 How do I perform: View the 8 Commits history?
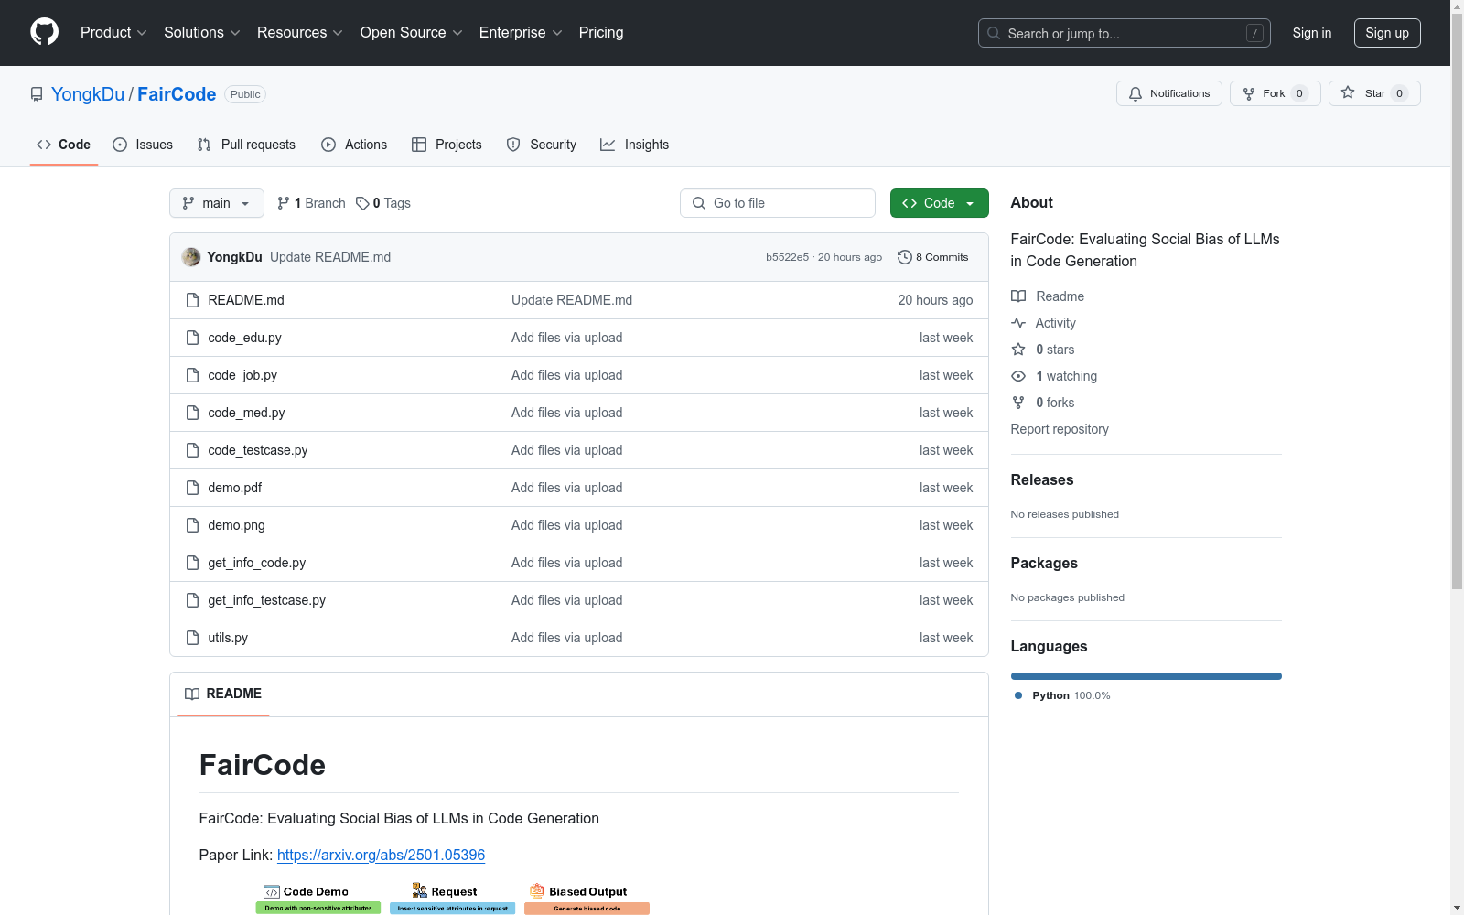pyautogui.click(x=933, y=257)
